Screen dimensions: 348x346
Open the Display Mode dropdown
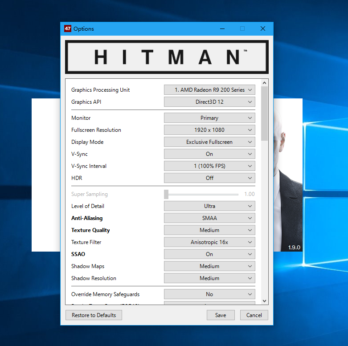pos(209,142)
